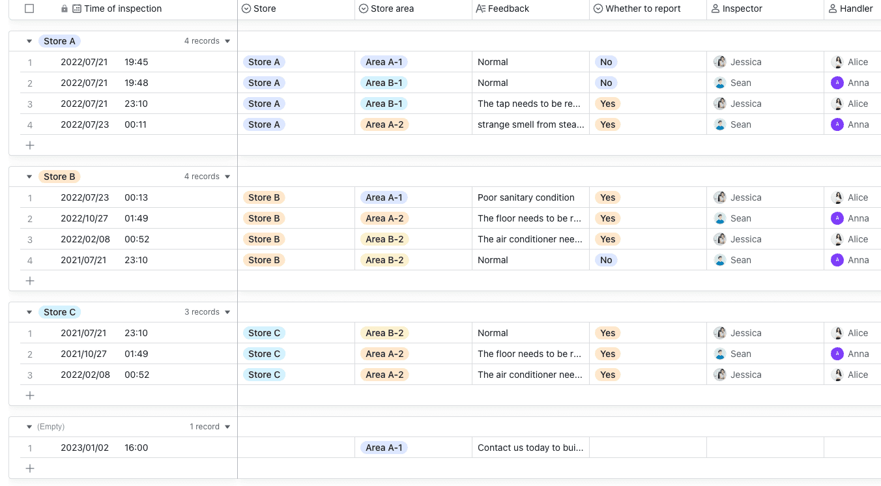Toggle the select-all checkbox in header
881x486 pixels.
click(x=29, y=9)
